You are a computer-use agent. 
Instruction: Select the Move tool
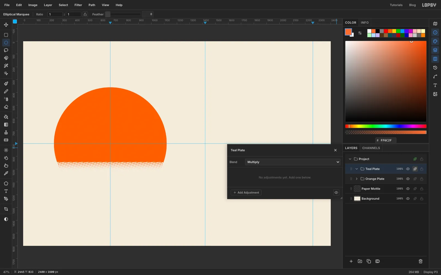[6, 25]
